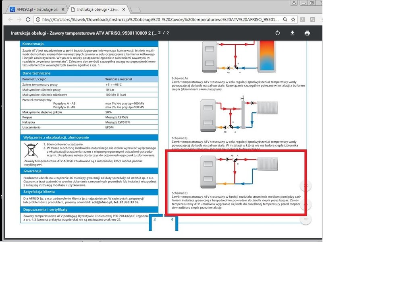Focus the address bar file URL

click(x=161, y=19)
